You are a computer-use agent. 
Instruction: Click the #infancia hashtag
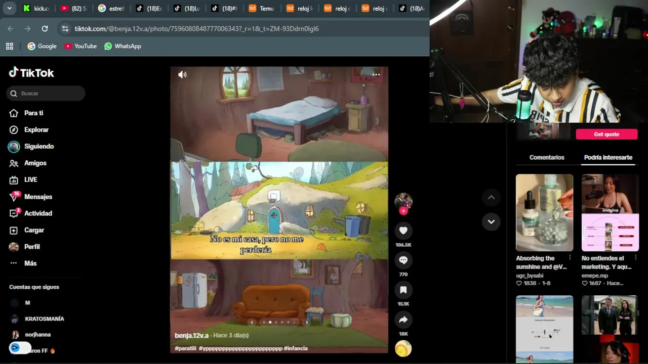click(x=296, y=348)
